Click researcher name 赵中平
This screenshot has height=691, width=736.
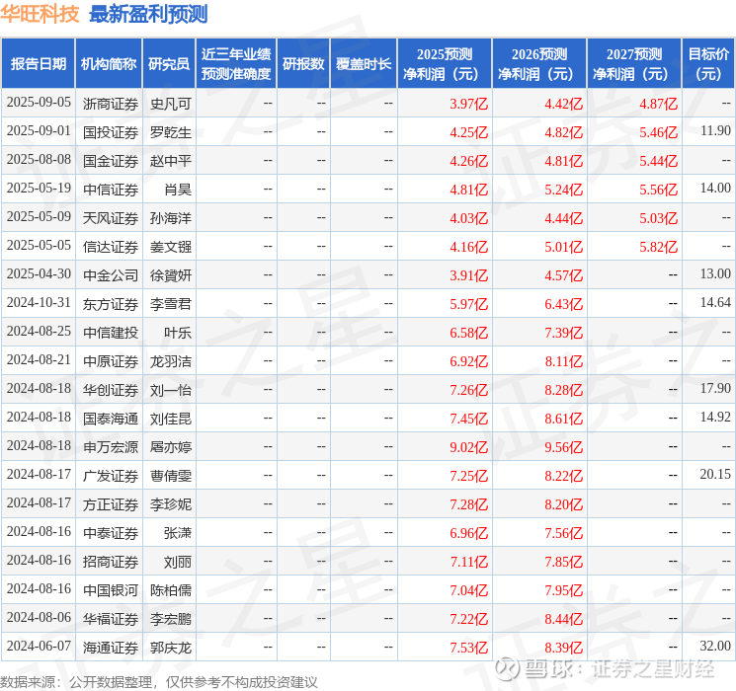tap(170, 161)
